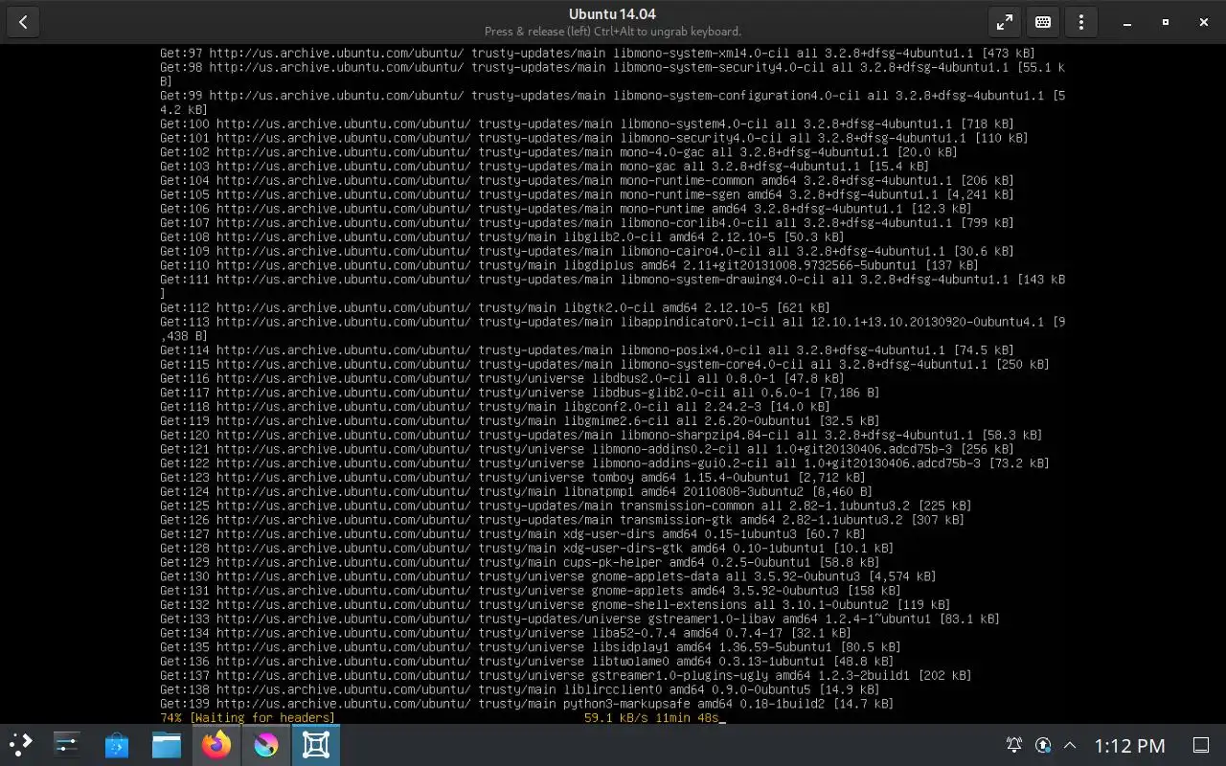Image resolution: width=1226 pixels, height=766 pixels.
Task: Open the keyboard shortcuts button in the header
Action: [1043, 22]
